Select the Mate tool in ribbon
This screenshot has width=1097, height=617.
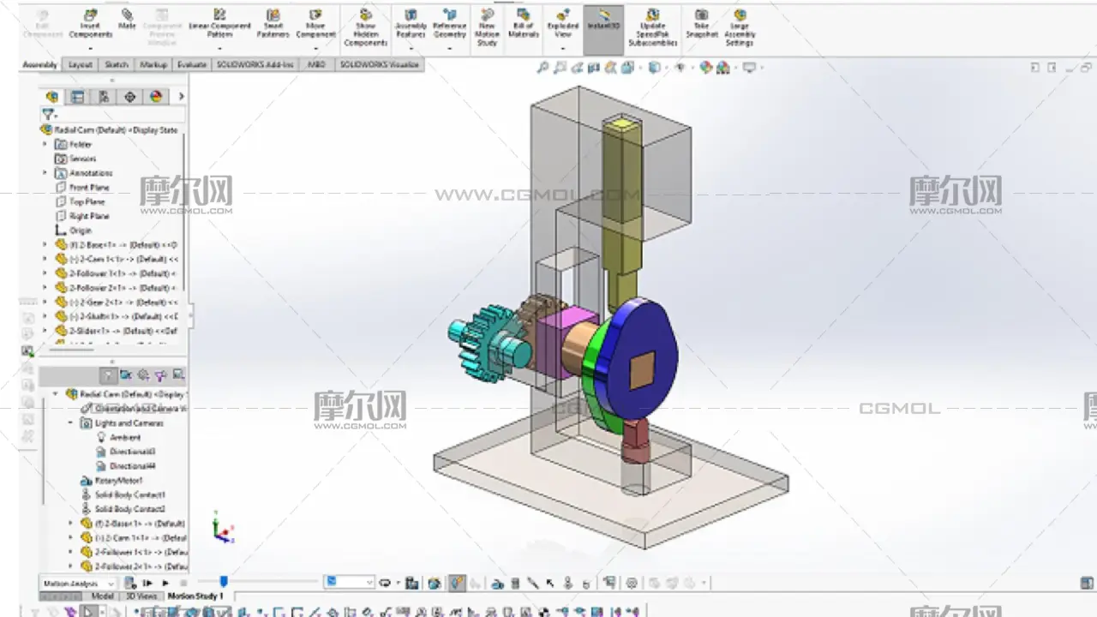pyautogui.click(x=127, y=21)
